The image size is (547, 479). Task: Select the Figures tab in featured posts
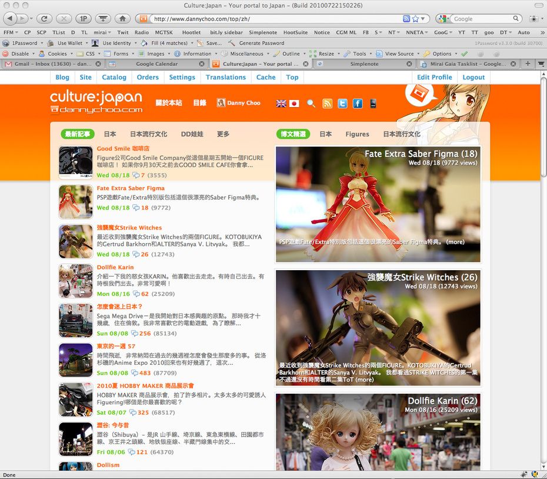(357, 134)
